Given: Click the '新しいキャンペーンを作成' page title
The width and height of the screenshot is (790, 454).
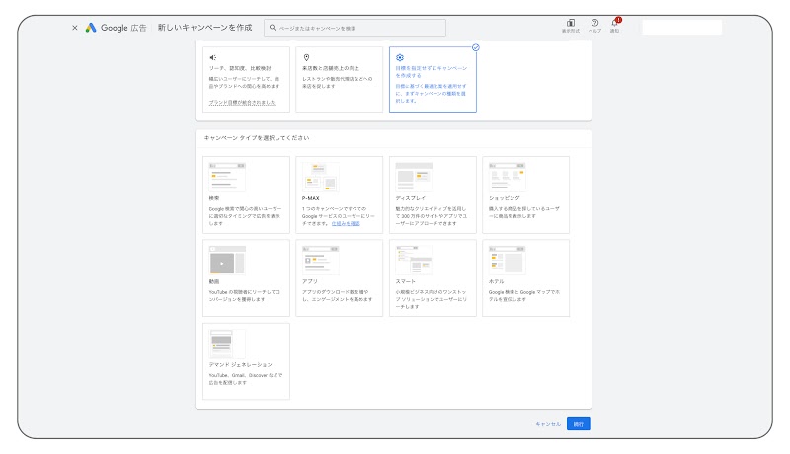Looking at the screenshot, I should (204, 28).
